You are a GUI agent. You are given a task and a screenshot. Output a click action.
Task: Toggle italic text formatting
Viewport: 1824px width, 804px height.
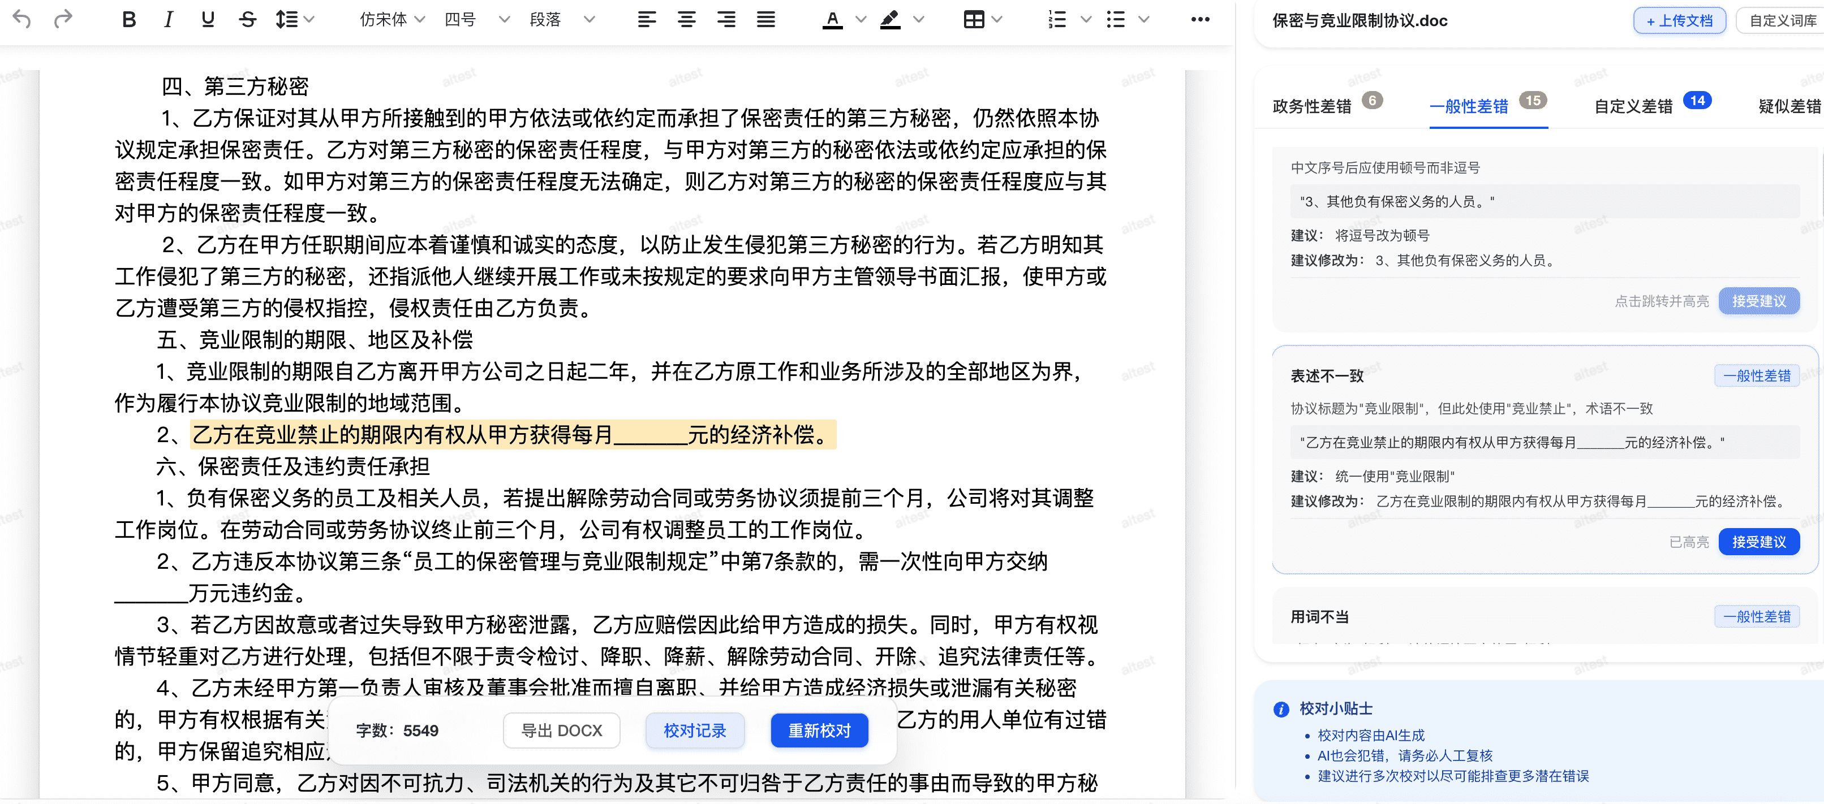pyautogui.click(x=169, y=19)
